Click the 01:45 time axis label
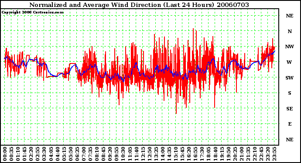 pyautogui.click(x=24, y=154)
